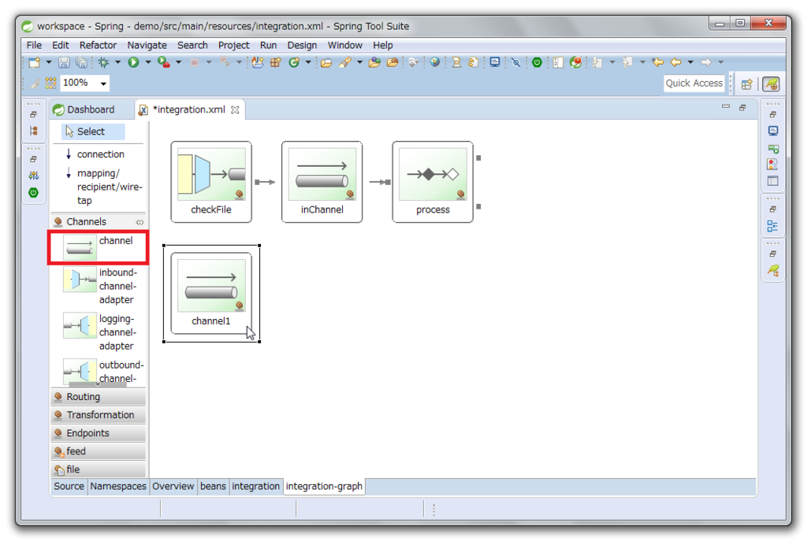Switch to the Dashboard editor tab
The image size is (807, 541).
85,109
